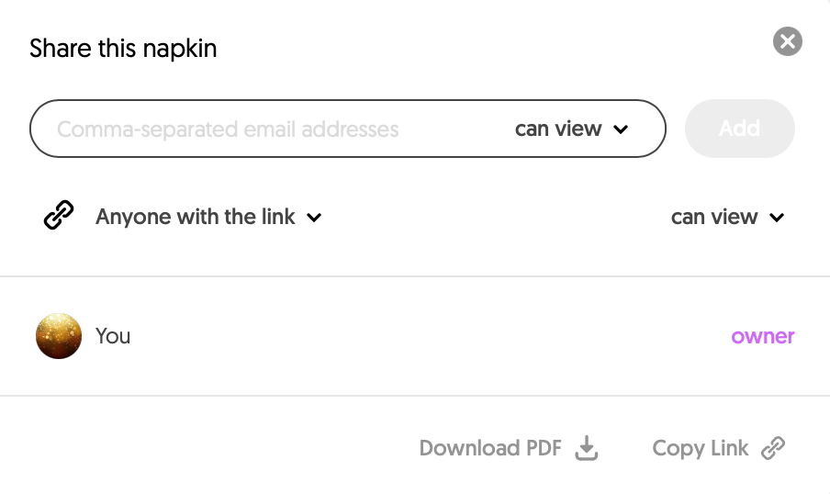Click the chevron arrow inside the email field
This screenshot has height=494, width=830.
621,129
